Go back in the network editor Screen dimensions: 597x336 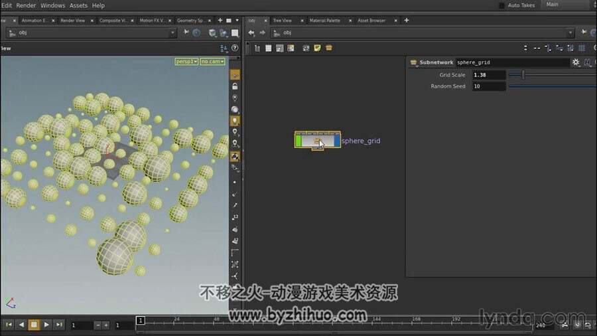pos(251,33)
